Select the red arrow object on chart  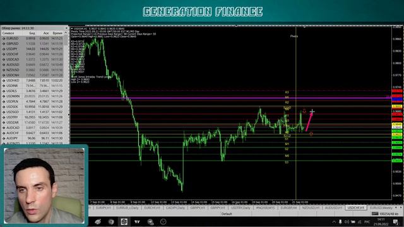click(x=309, y=122)
